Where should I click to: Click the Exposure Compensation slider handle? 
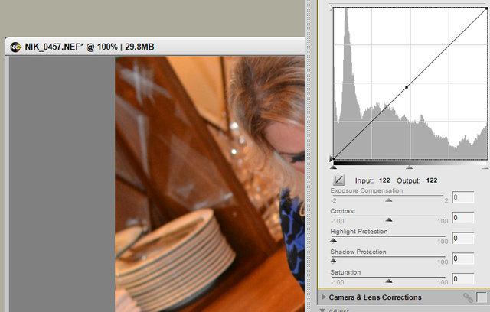point(388,200)
